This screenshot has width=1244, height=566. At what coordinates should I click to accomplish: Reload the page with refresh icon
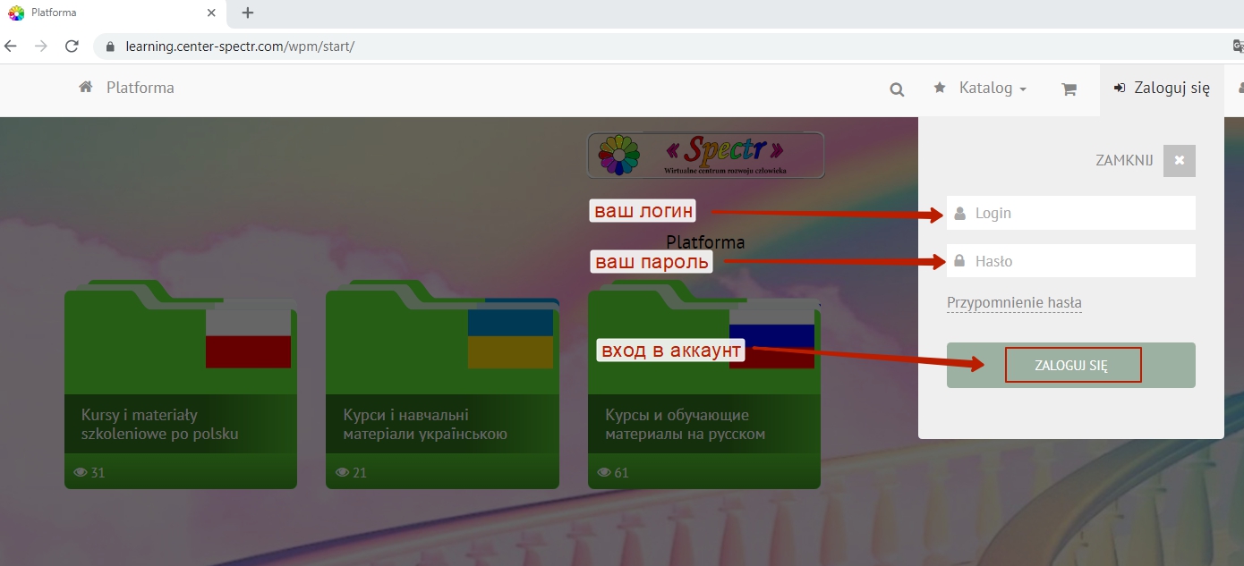72,46
